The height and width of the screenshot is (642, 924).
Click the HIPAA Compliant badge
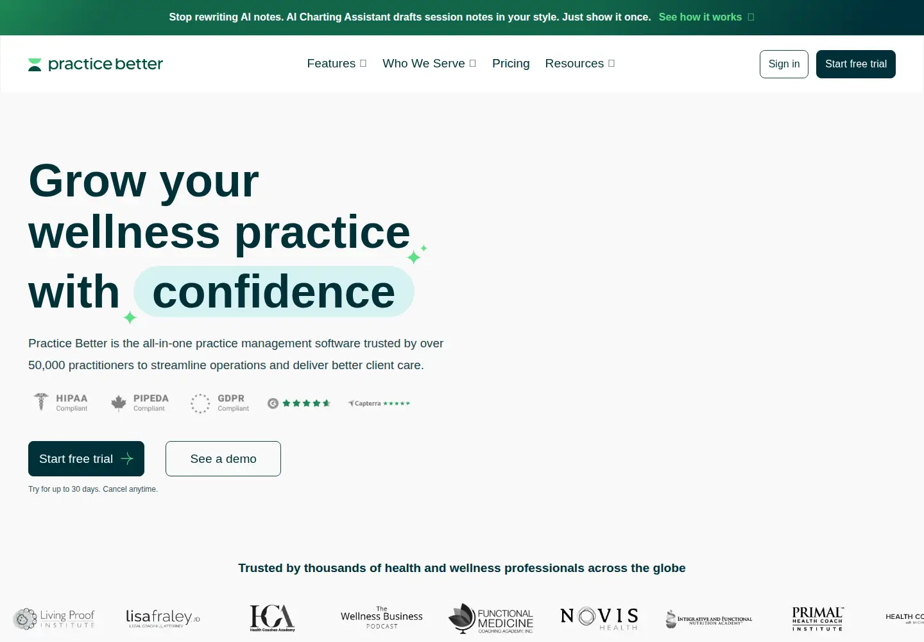pos(60,403)
